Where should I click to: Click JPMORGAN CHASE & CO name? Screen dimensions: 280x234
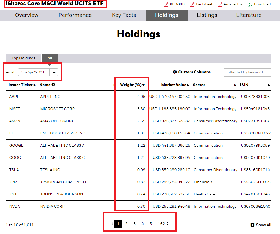pyautogui.click(x=63, y=182)
